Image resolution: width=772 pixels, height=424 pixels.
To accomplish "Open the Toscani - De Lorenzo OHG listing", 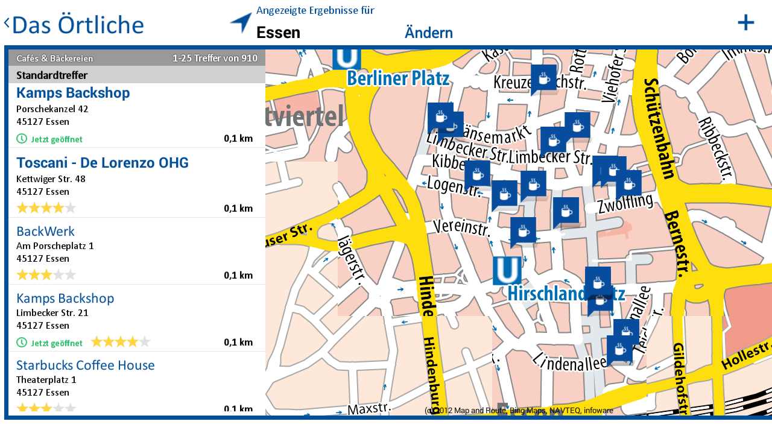I will 101,162.
